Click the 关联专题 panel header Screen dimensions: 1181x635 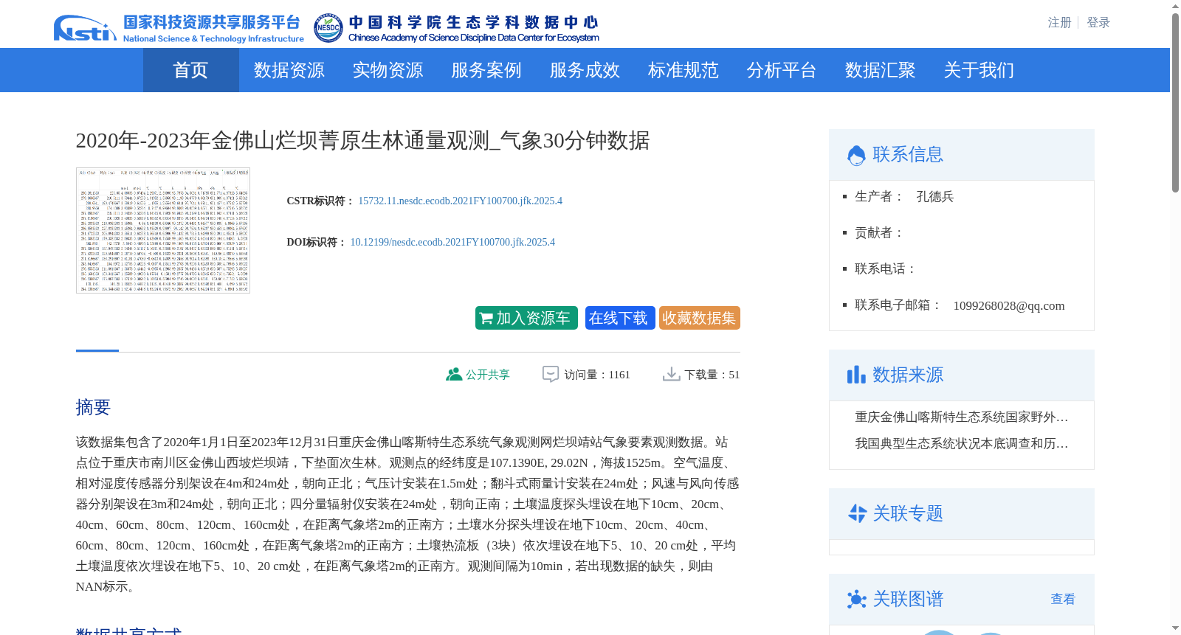962,514
